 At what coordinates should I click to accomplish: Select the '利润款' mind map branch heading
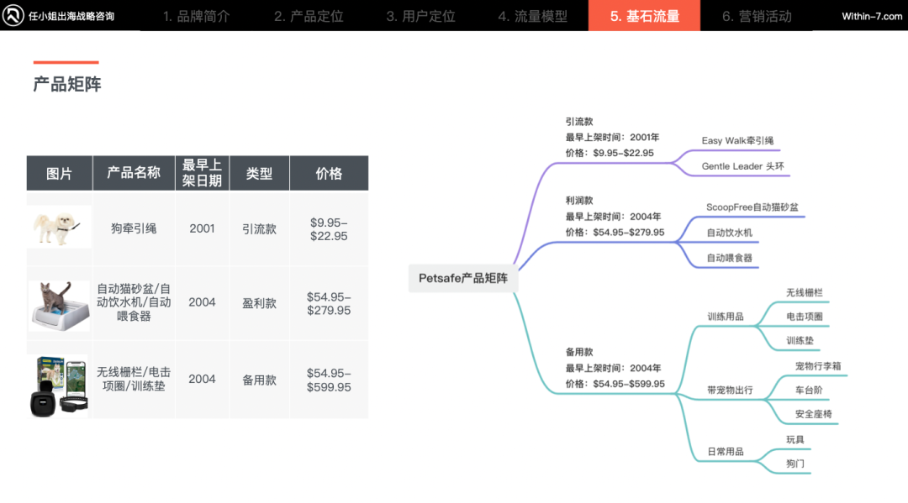pyautogui.click(x=579, y=201)
